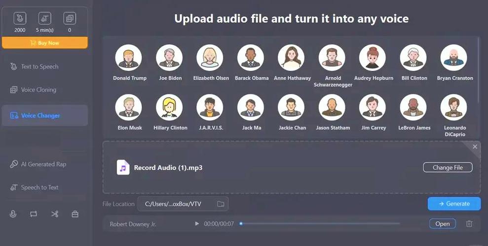Choose the Elon Musk voice avatar
Screen dimensions: 488x246
[x=128, y=107]
